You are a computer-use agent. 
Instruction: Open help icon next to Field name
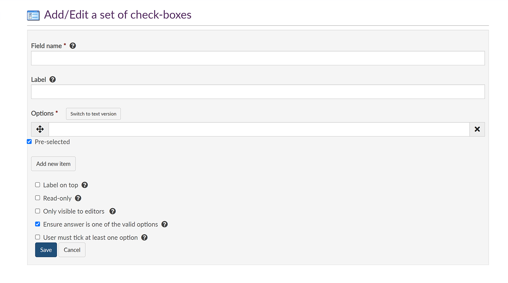click(73, 46)
